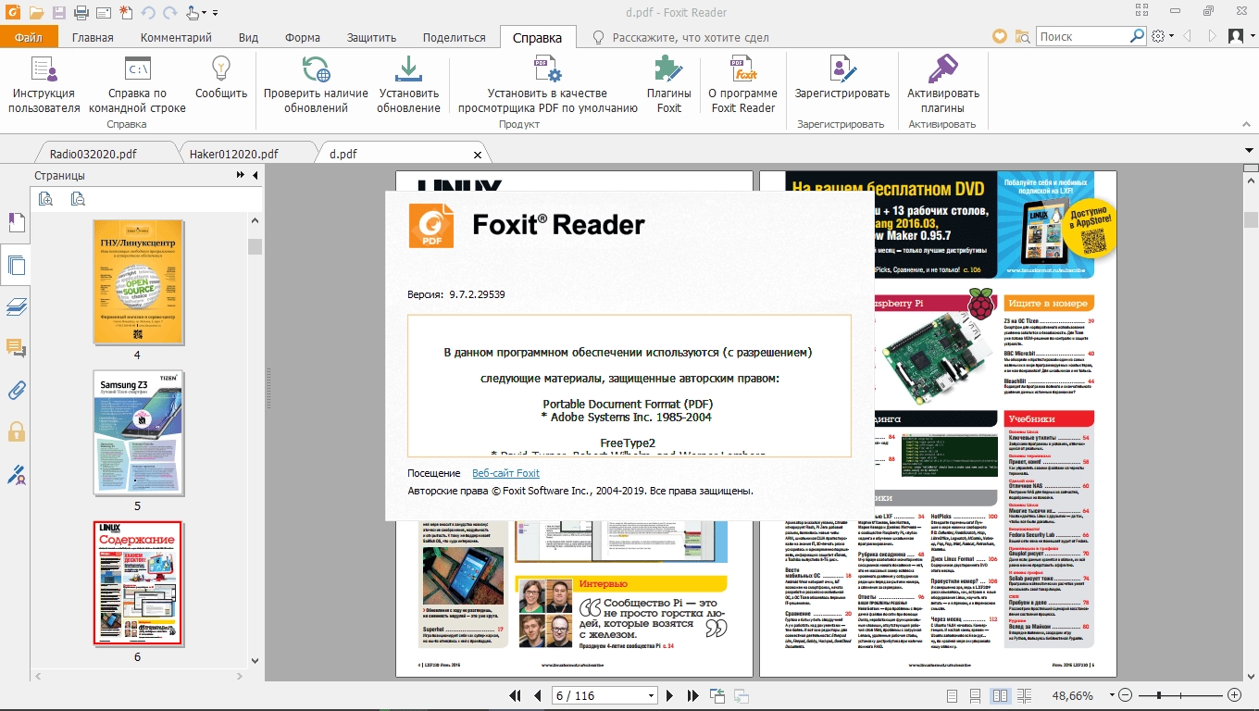This screenshot has height=711, width=1259.
Task: Click the Зарегистрировать button
Action: (841, 78)
